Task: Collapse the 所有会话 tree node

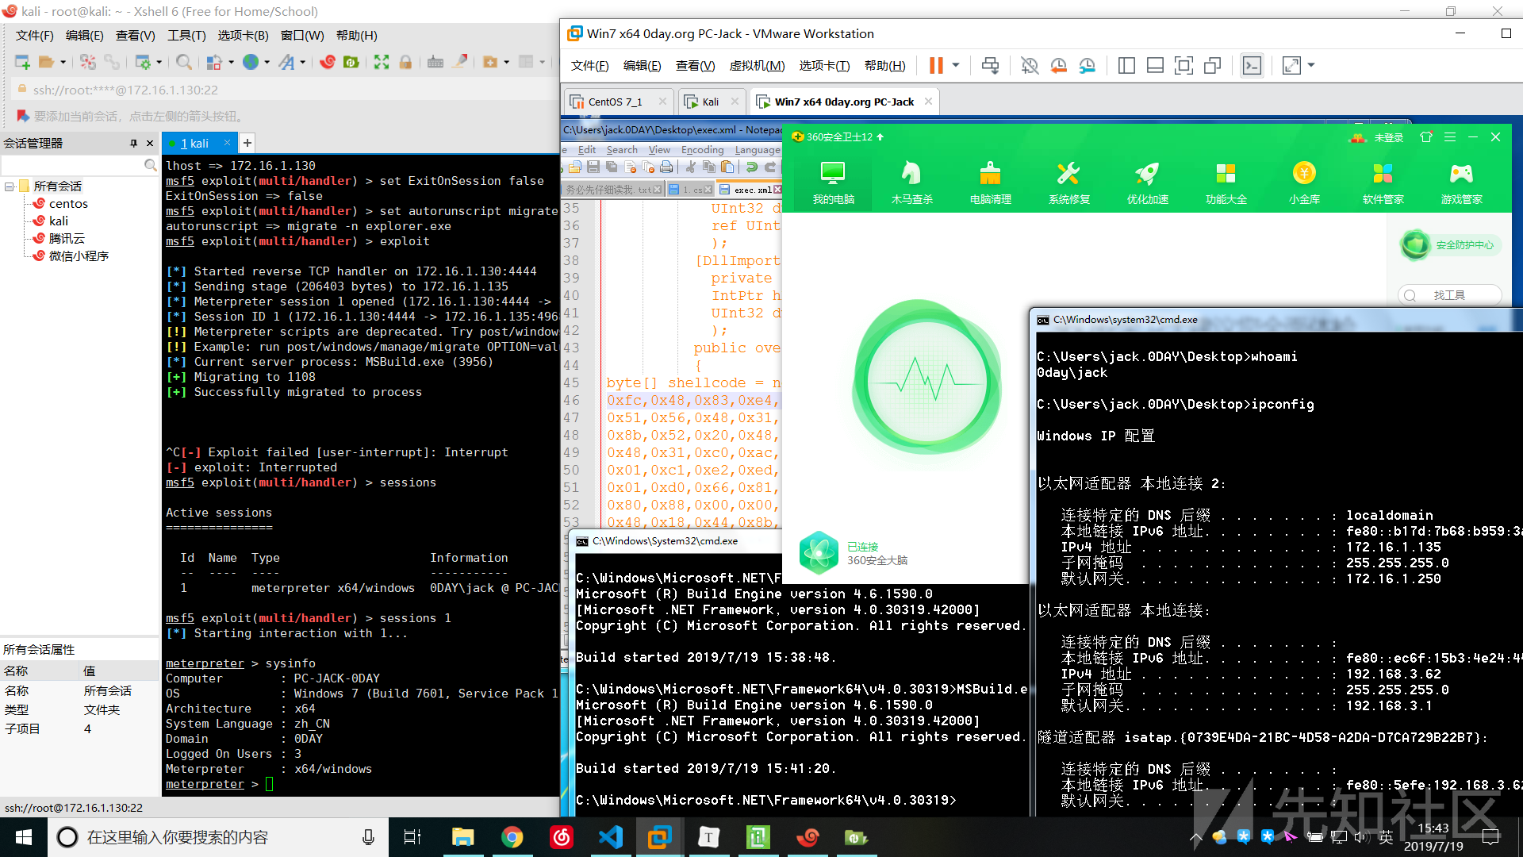Action: [10, 186]
